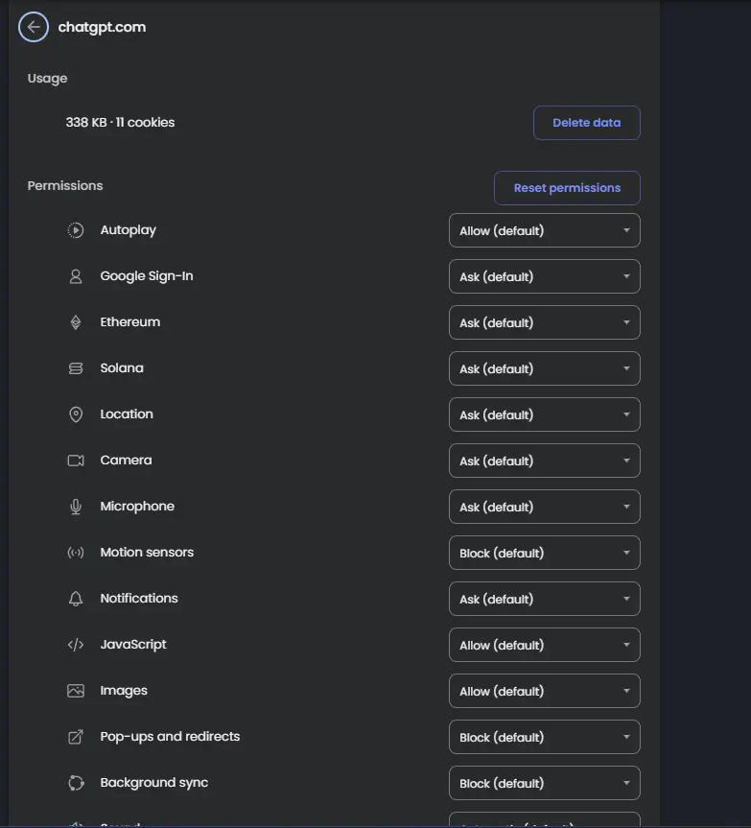Click the Reset permissions button
The height and width of the screenshot is (828, 751).
click(567, 188)
